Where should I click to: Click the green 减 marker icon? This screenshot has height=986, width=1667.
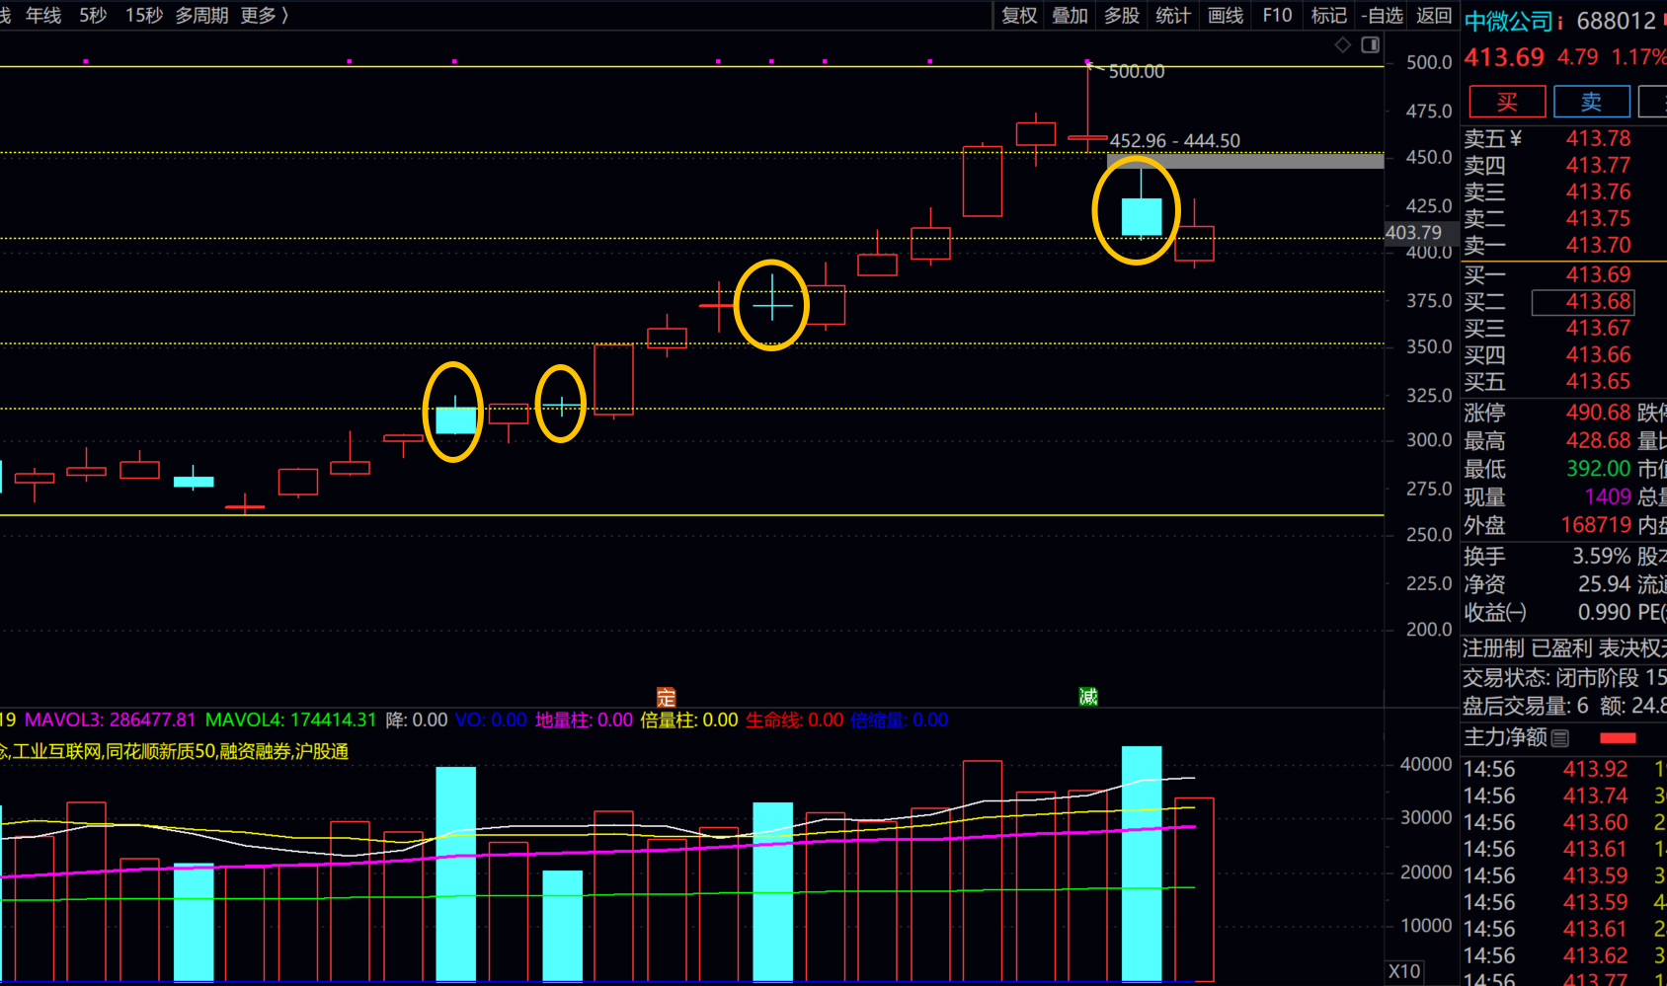click(1088, 697)
